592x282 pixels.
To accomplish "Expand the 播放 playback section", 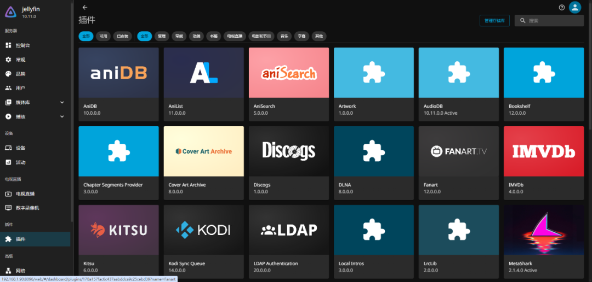I will pyautogui.click(x=35, y=117).
